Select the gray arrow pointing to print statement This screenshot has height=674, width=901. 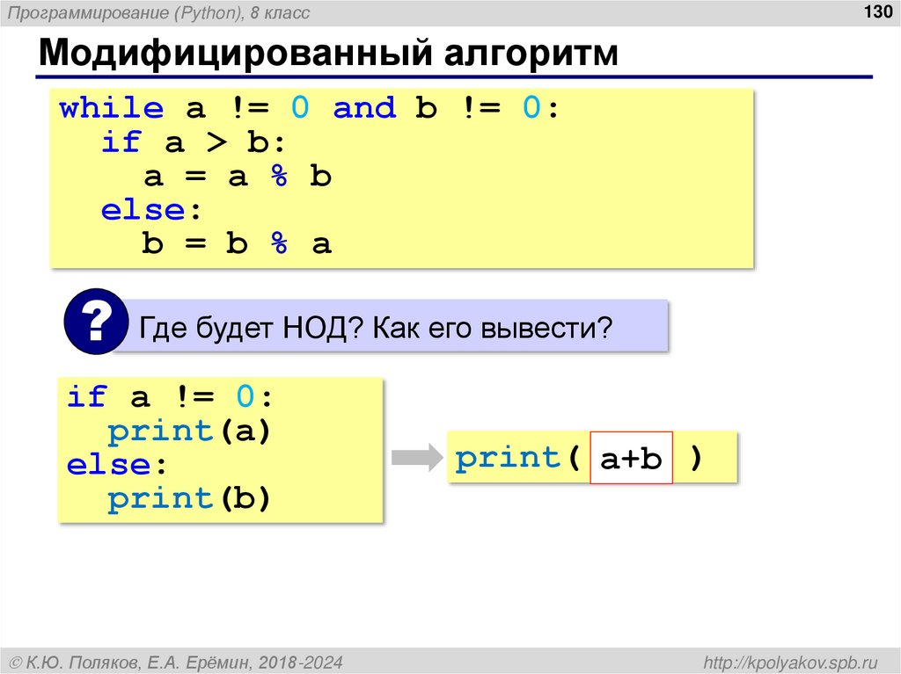coord(417,455)
